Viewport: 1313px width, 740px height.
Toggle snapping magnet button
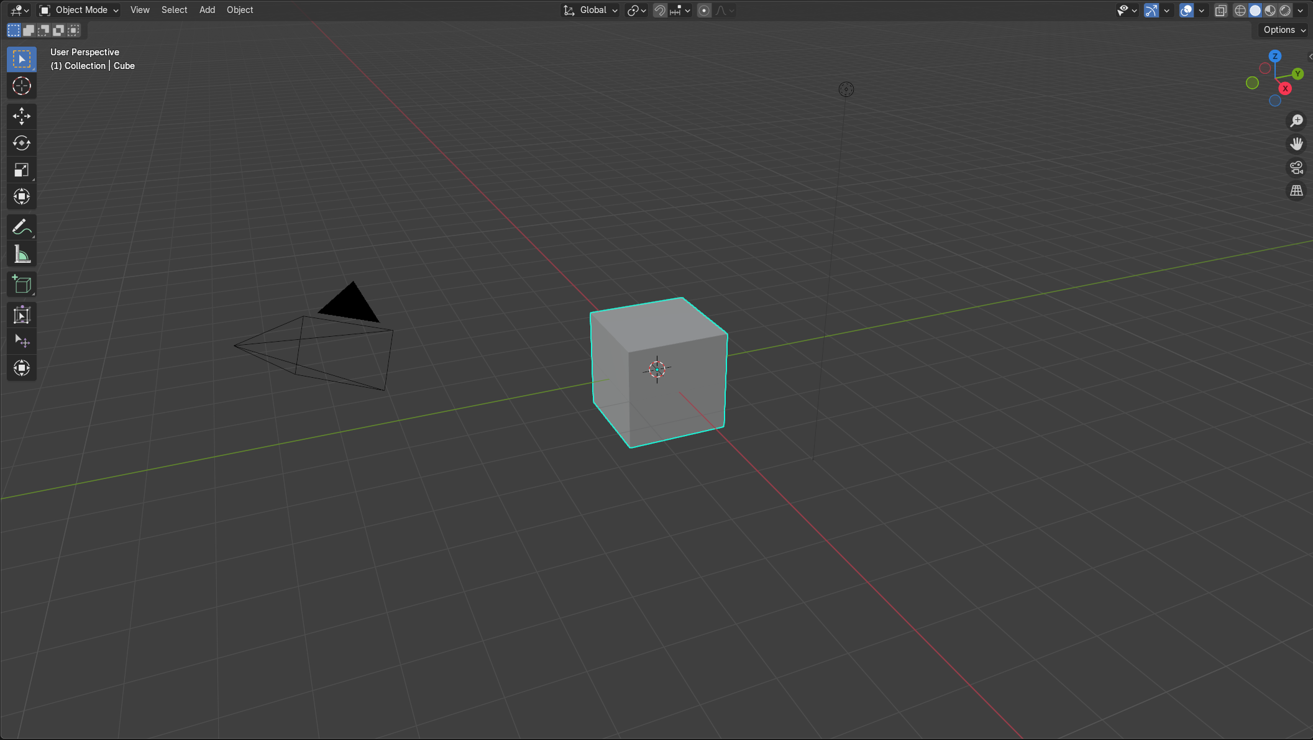[x=660, y=10]
